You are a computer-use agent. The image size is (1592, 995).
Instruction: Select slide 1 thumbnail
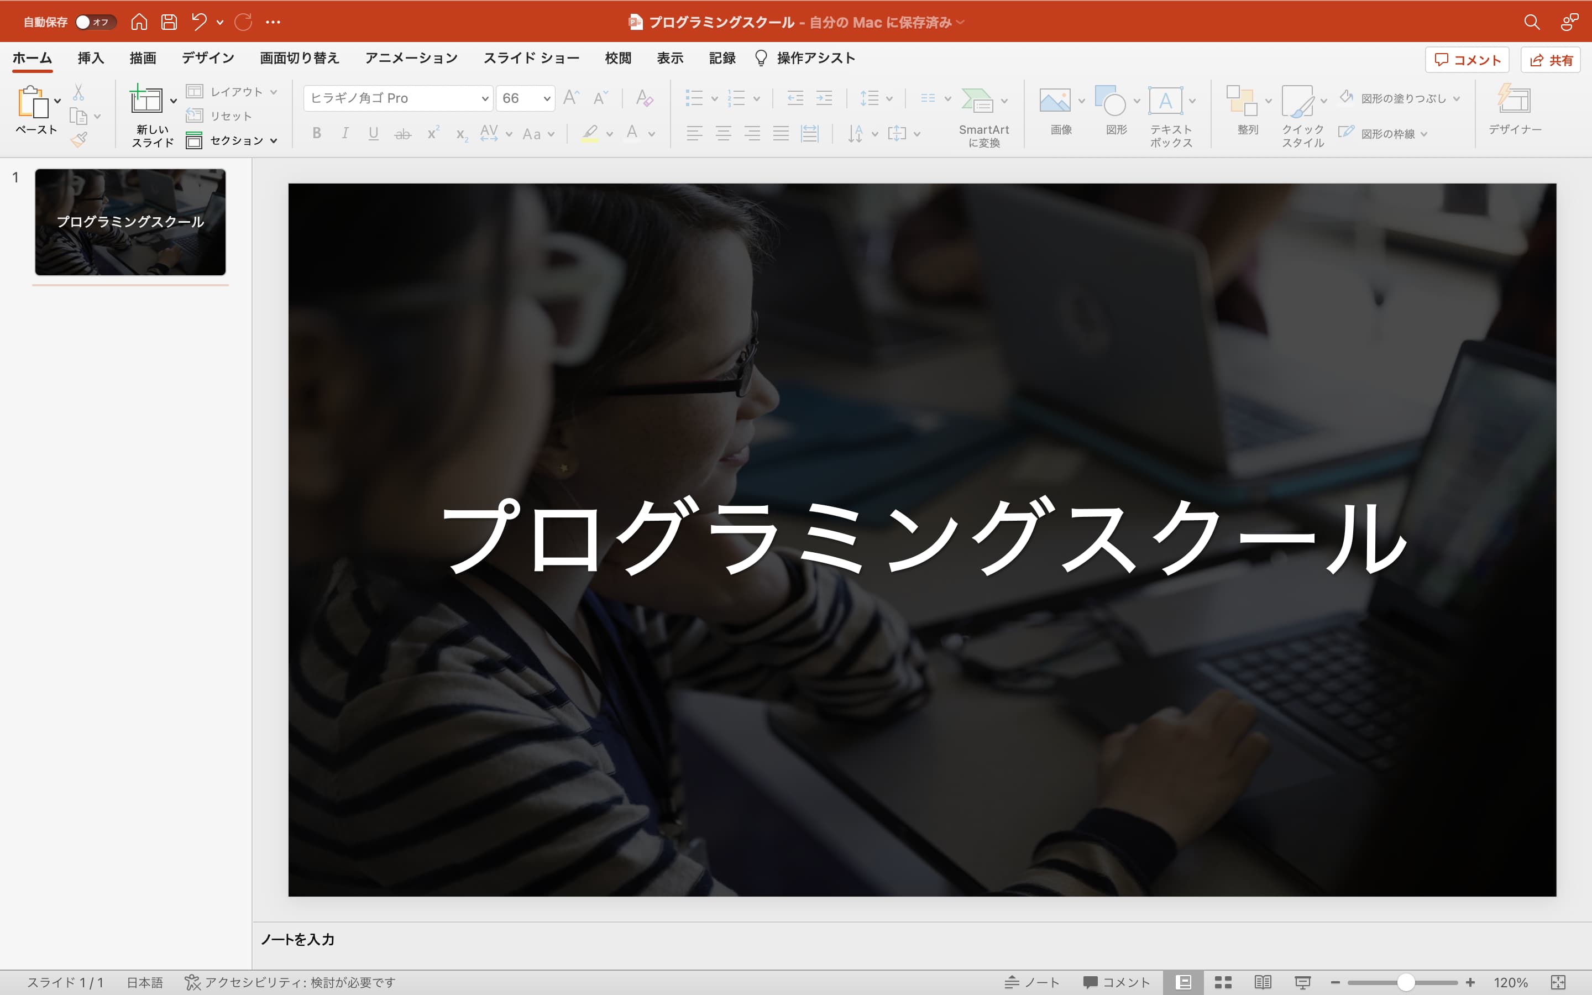(x=130, y=222)
